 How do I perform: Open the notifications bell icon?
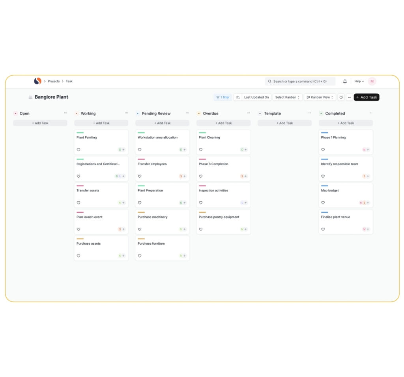344,81
